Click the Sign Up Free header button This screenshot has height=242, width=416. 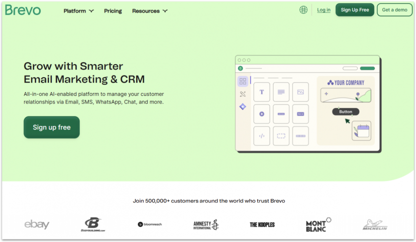click(x=355, y=10)
